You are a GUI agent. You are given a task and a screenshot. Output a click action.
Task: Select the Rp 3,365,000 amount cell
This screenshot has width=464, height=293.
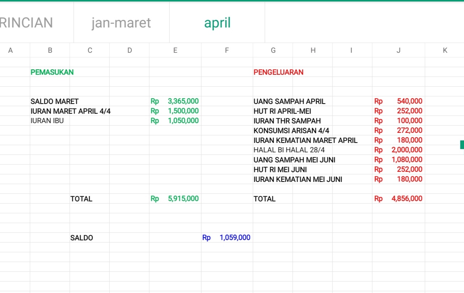[x=175, y=101]
